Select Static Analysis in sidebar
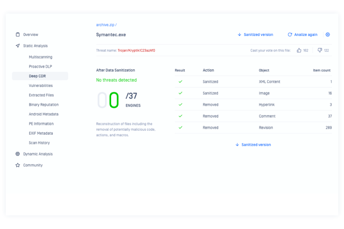 (x=35, y=46)
